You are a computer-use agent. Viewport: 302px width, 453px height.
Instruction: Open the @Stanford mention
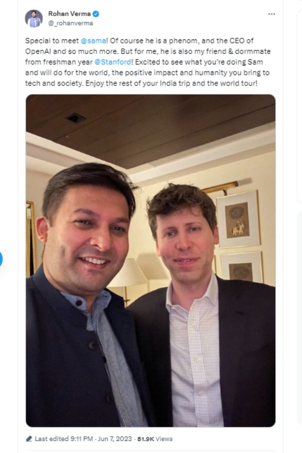pos(113,62)
